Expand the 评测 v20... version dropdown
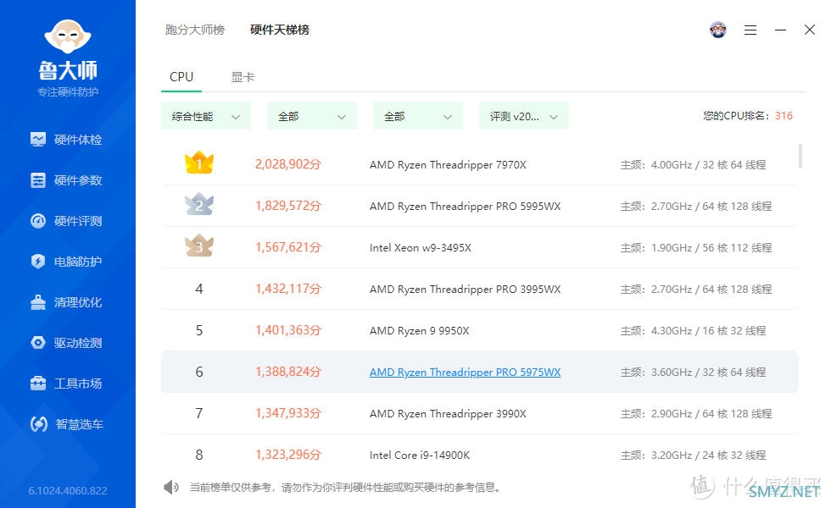The height and width of the screenshot is (508, 831). [524, 116]
